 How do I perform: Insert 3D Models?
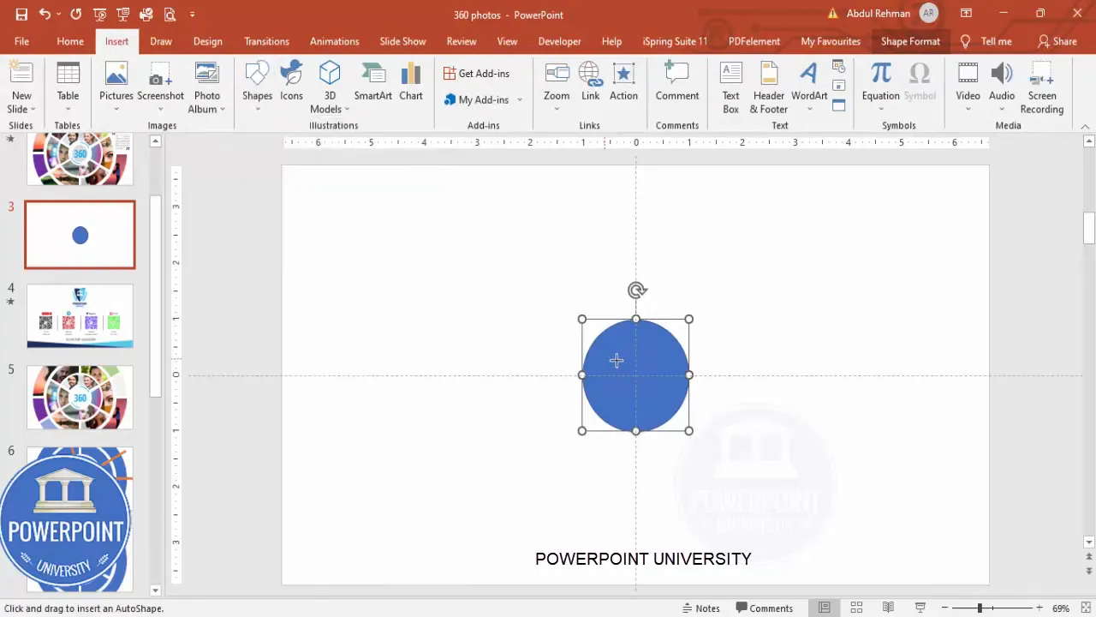tap(330, 87)
